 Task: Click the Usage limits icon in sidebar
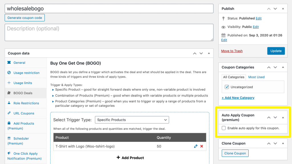9,83
